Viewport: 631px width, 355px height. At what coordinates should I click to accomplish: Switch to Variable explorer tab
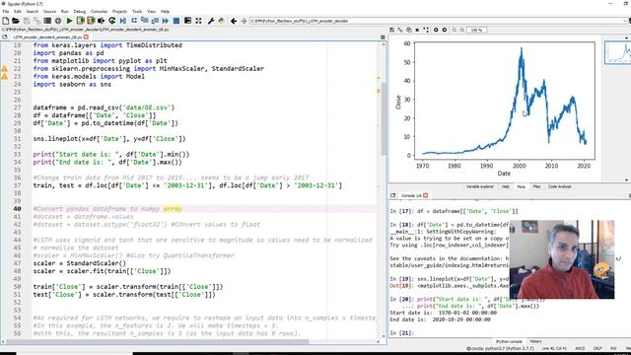tap(480, 186)
